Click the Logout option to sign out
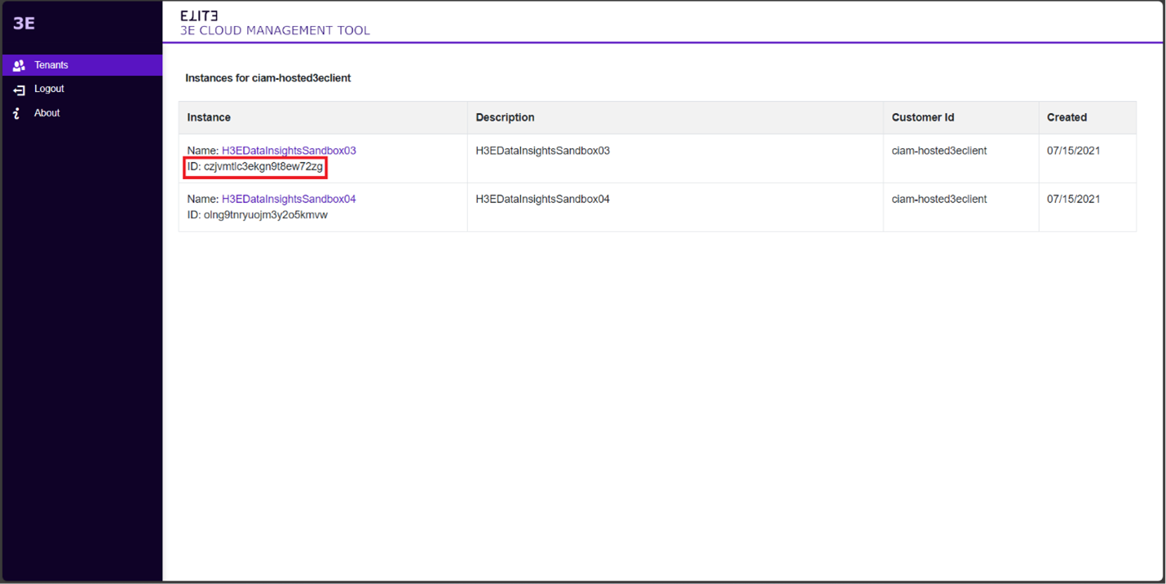This screenshot has height=584, width=1166. click(49, 89)
